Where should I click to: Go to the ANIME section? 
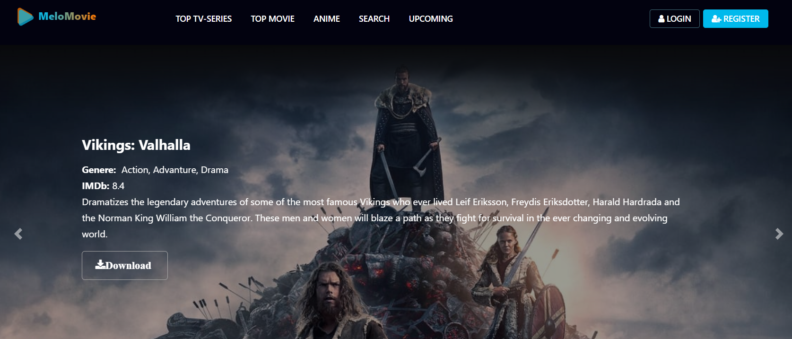[327, 19]
